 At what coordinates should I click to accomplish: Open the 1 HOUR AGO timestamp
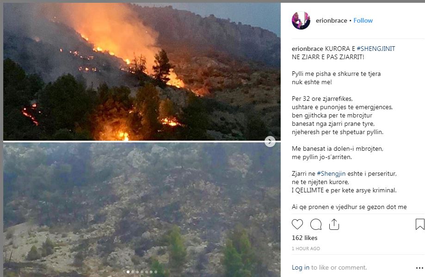coord(306,248)
